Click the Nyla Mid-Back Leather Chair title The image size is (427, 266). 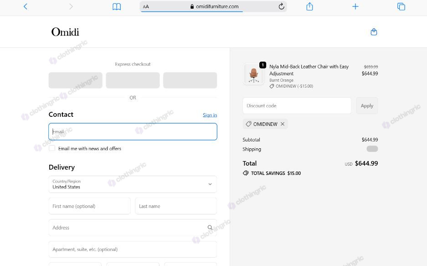coord(309,70)
